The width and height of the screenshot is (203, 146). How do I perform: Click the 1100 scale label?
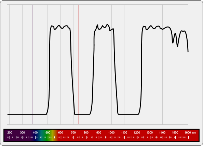pyautogui.click(x=124, y=133)
